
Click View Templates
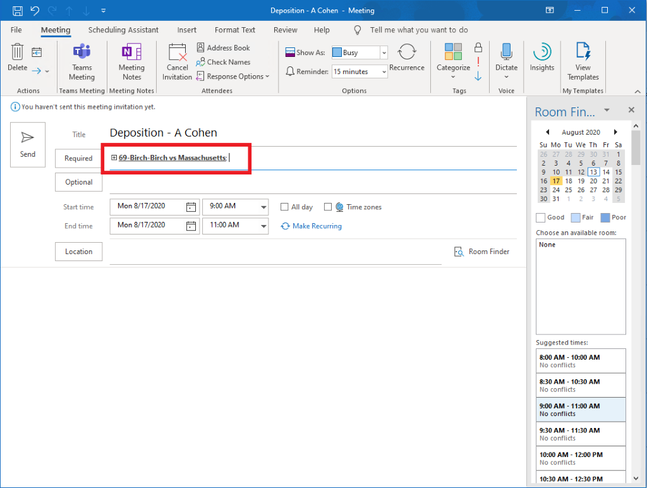click(x=583, y=62)
